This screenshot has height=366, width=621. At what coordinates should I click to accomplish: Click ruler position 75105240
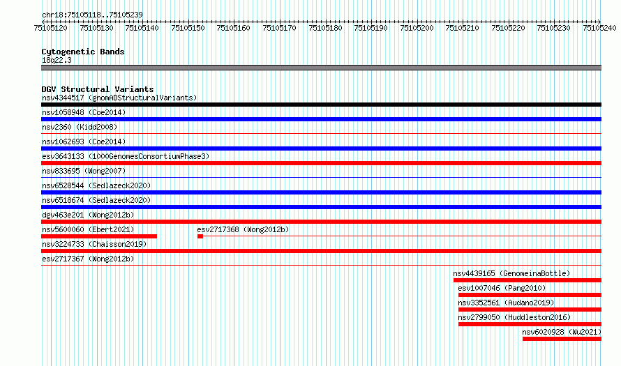(599, 28)
